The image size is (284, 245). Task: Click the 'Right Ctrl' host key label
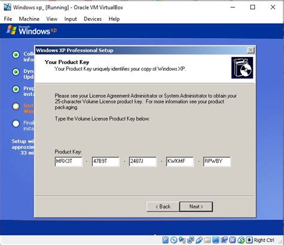(x=264, y=240)
